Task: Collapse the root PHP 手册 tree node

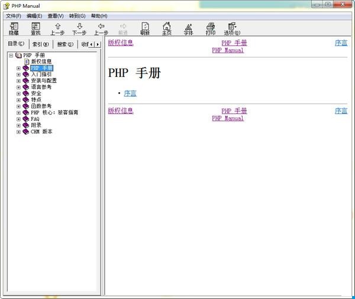Action: [11, 55]
